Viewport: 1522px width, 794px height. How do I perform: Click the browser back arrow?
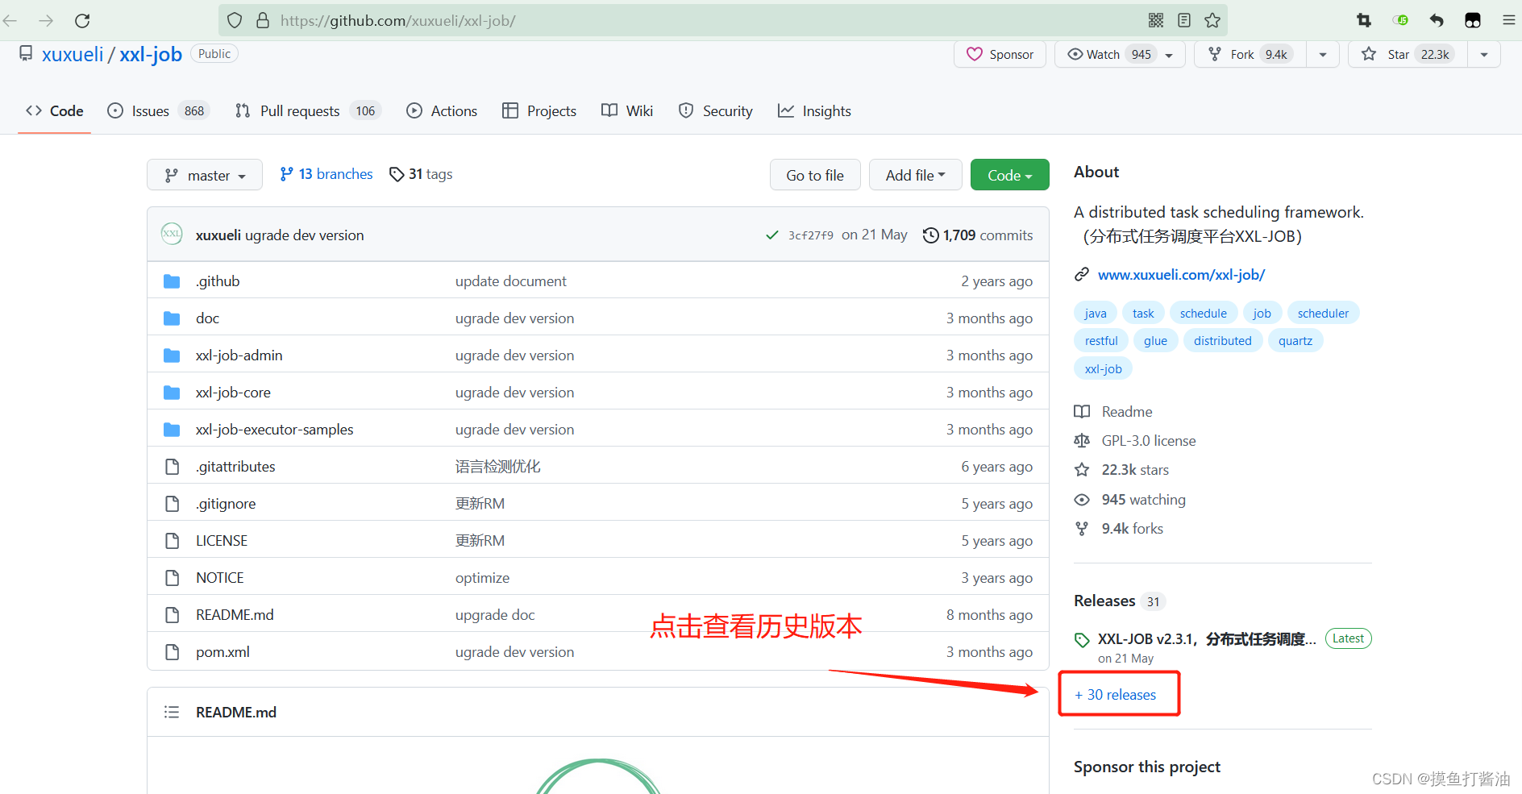click(x=10, y=20)
